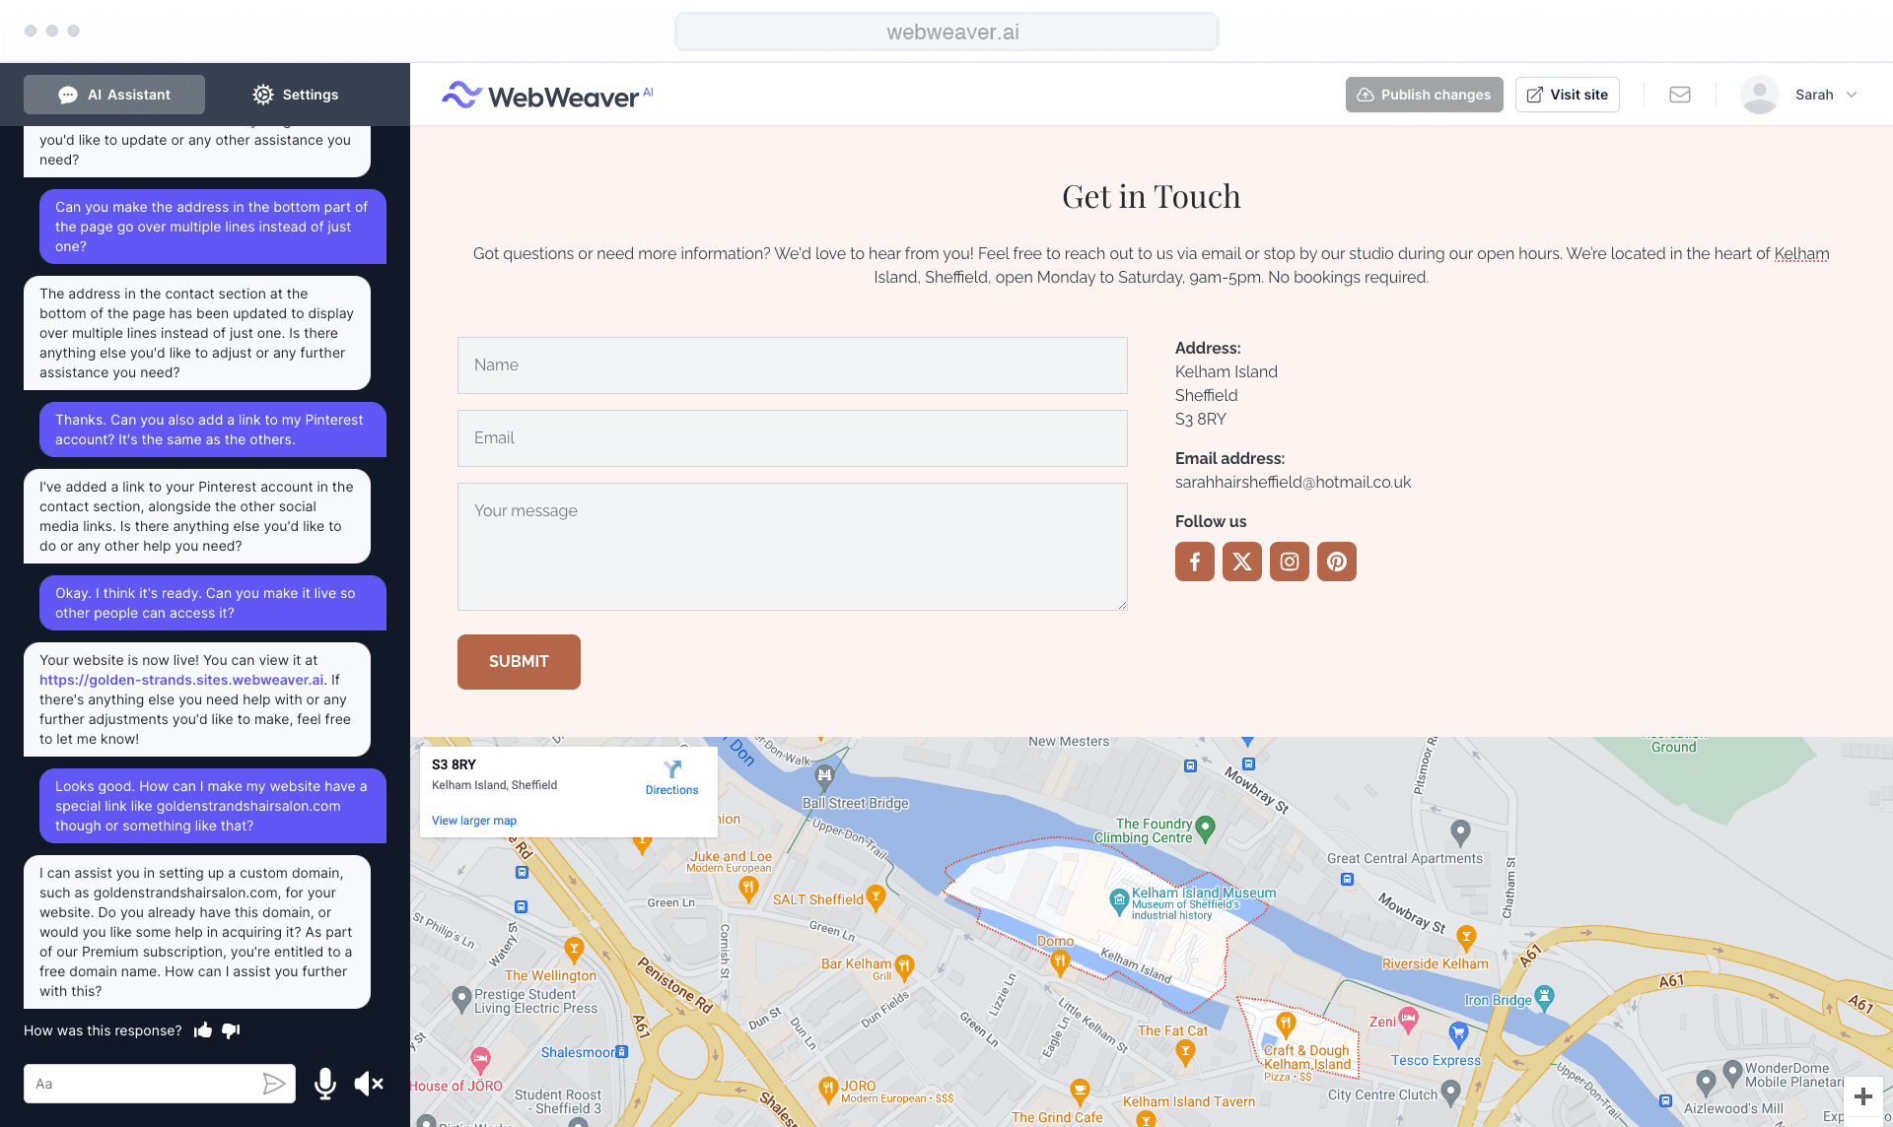The height and width of the screenshot is (1127, 1893).
Task: Start voice input with microphone icon
Action: pyautogui.click(x=324, y=1084)
